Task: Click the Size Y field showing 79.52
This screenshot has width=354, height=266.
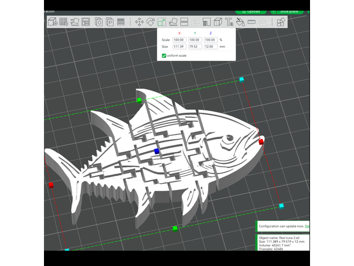Action: click(x=194, y=47)
